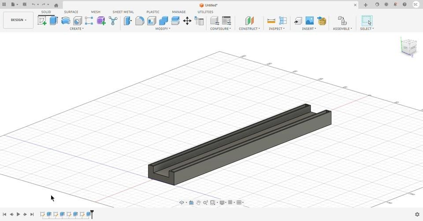The image size is (423, 221).
Task: Open a new design tab
Action: point(366,5)
